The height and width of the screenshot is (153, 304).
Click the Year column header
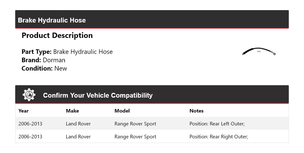coord(23,111)
